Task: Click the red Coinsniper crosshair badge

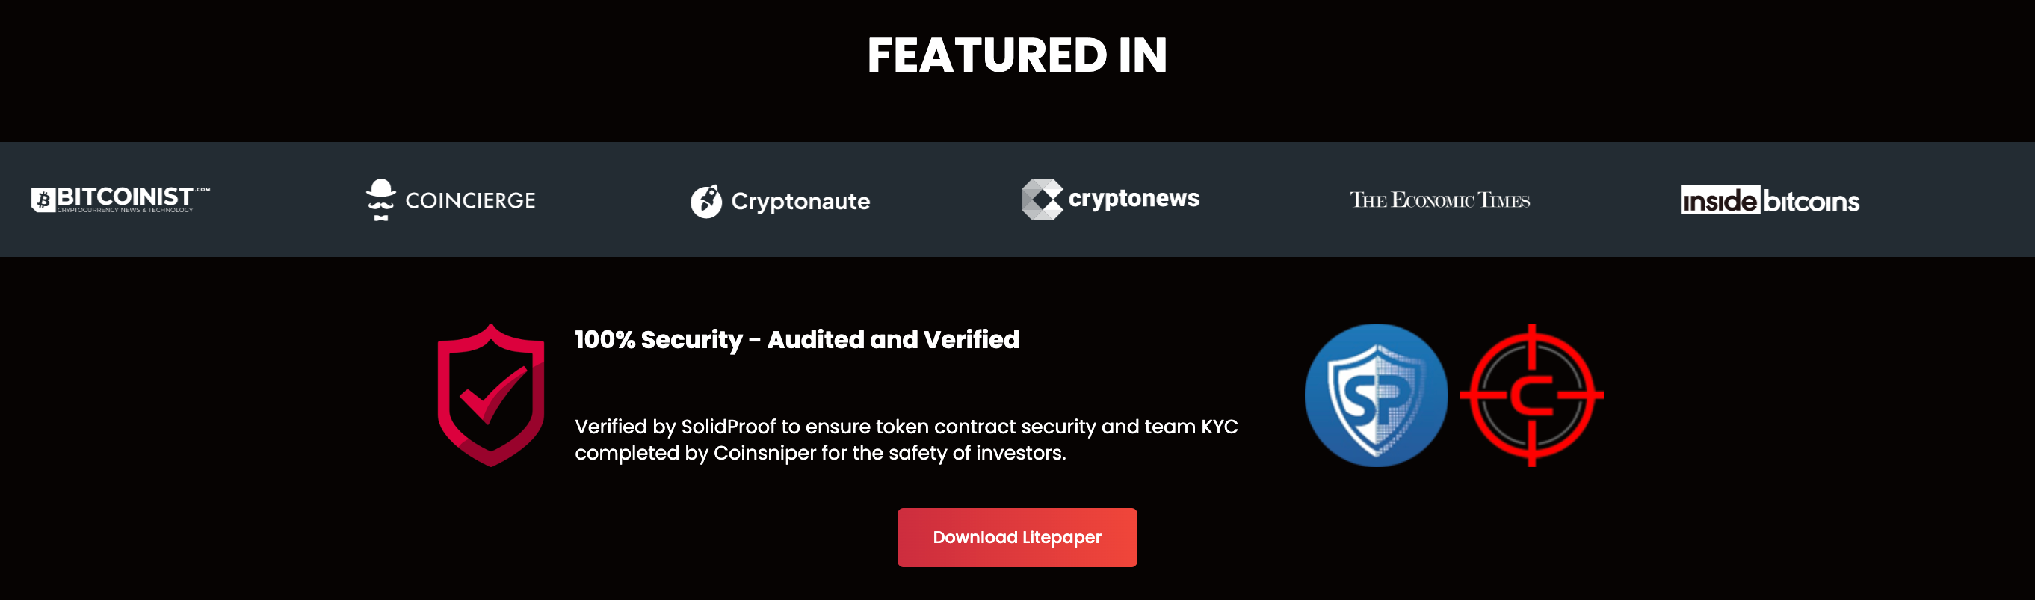Action: pyautogui.click(x=1532, y=395)
